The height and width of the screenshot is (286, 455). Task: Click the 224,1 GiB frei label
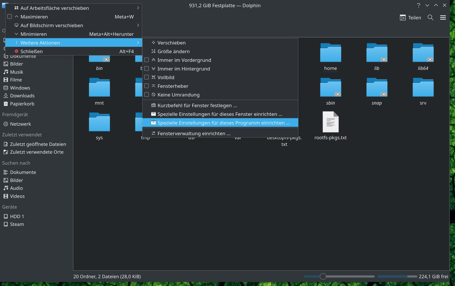click(433, 276)
